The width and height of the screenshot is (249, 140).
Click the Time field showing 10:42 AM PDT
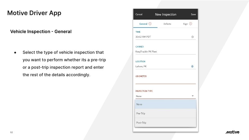(x=165, y=37)
